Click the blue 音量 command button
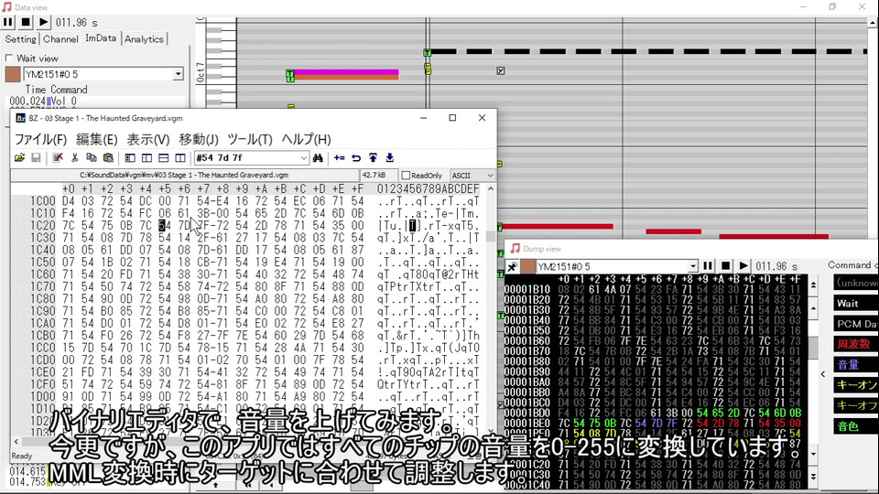Screen dimensions: 879x494 pos(855,365)
